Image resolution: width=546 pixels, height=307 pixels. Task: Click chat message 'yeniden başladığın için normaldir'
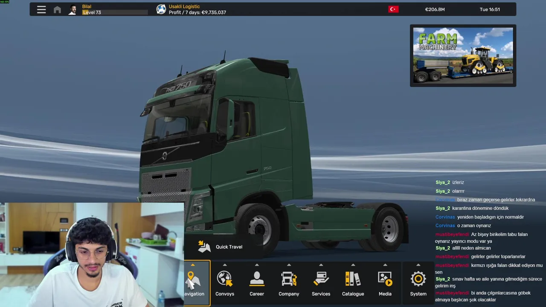[x=491, y=217]
